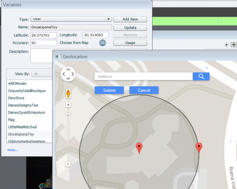Click the map zoom slider handle

coord(68,114)
